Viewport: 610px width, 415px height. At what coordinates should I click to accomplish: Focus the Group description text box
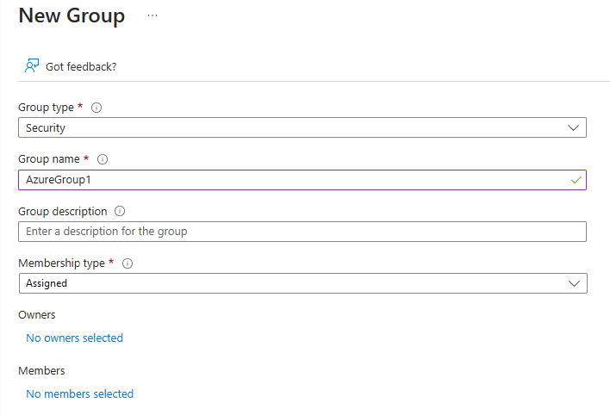pyautogui.click(x=302, y=232)
